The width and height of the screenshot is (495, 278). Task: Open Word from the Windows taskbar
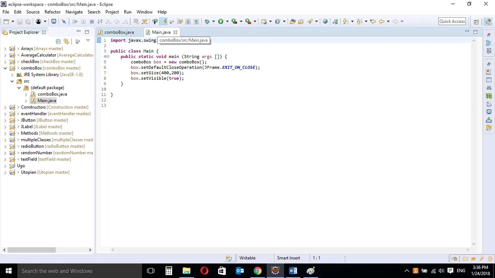[x=293, y=271]
